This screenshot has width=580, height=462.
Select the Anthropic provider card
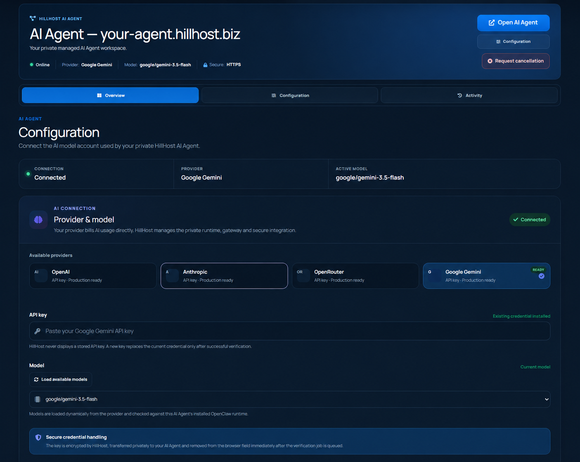click(224, 276)
